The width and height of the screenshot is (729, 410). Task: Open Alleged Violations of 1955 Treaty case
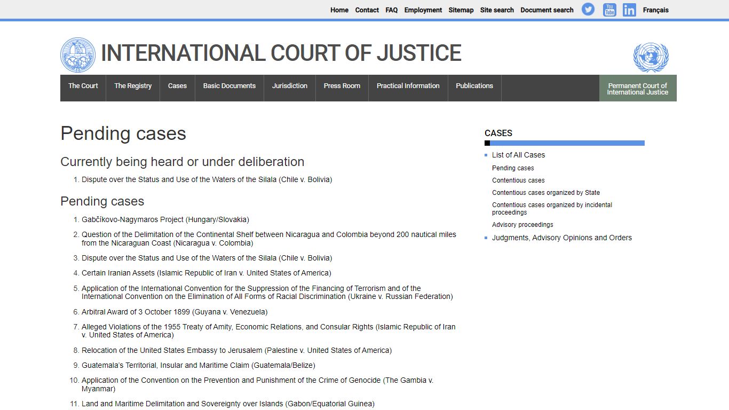click(x=268, y=331)
